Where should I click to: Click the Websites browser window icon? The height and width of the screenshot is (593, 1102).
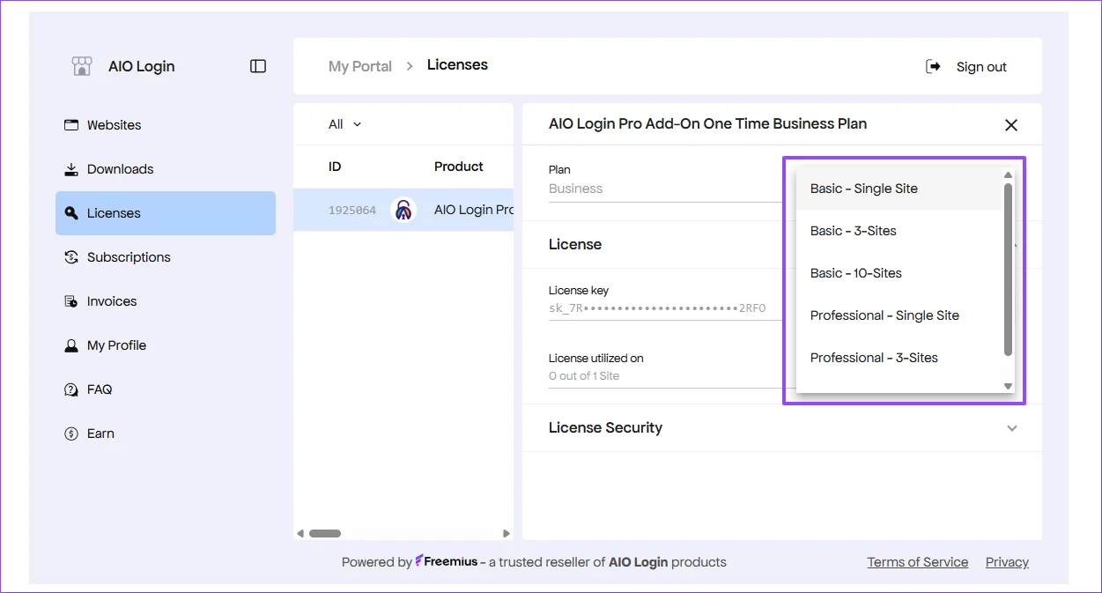pos(71,125)
